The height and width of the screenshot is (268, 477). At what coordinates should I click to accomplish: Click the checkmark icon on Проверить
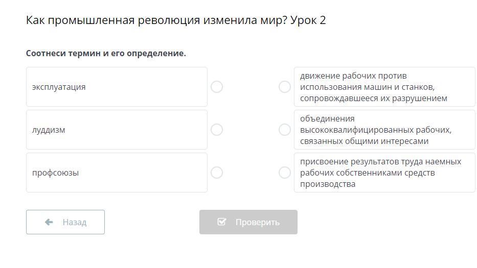(x=222, y=222)
